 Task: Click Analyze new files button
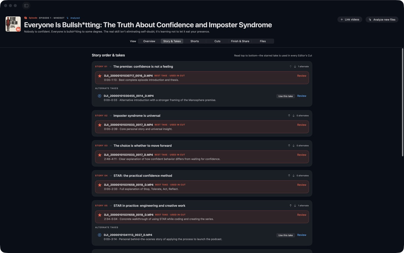coord(382,19)
